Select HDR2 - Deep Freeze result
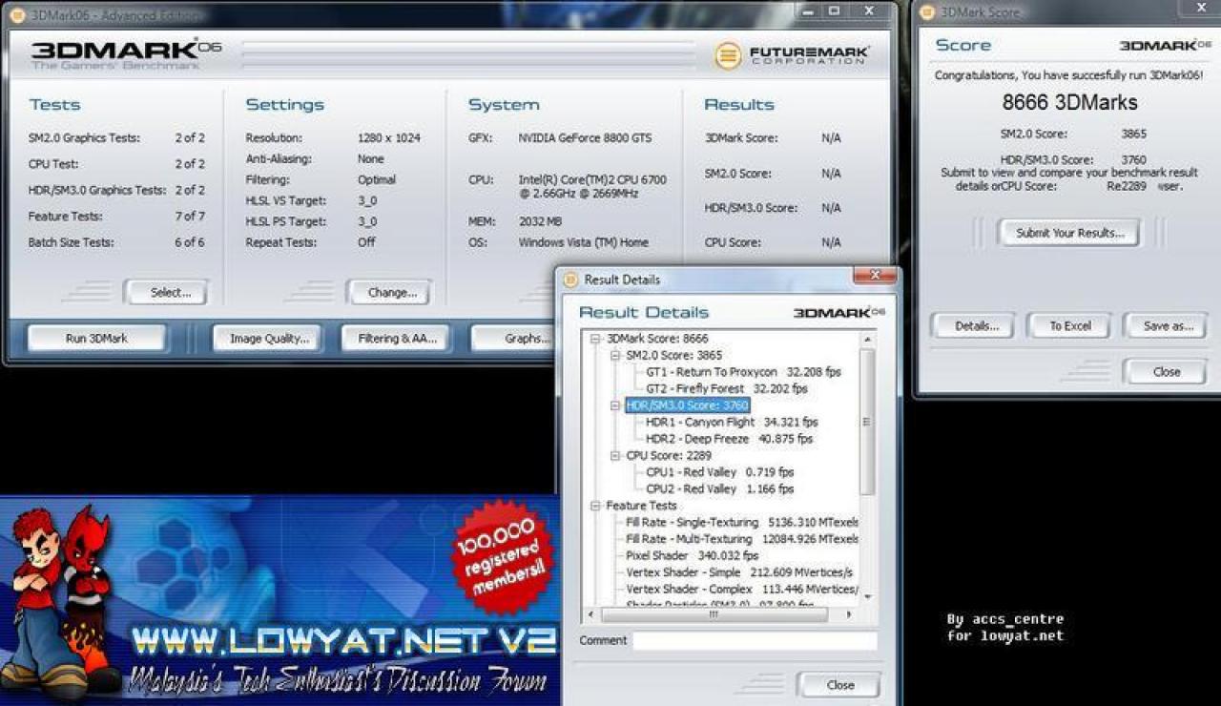The image size is (1221, 706). [729, 439]
